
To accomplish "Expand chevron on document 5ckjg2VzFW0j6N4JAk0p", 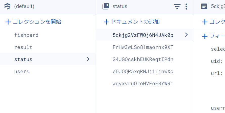I will [187, 35].
